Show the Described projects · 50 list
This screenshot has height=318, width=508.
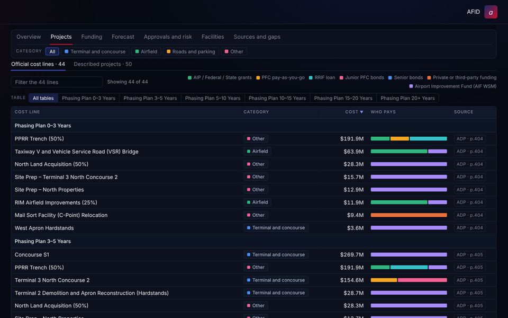(x=103, y=64)
